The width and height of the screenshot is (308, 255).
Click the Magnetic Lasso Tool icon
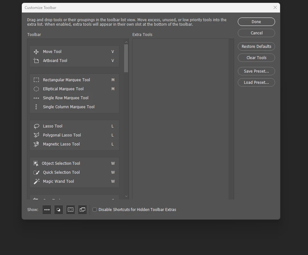click(x=36, y=144)
